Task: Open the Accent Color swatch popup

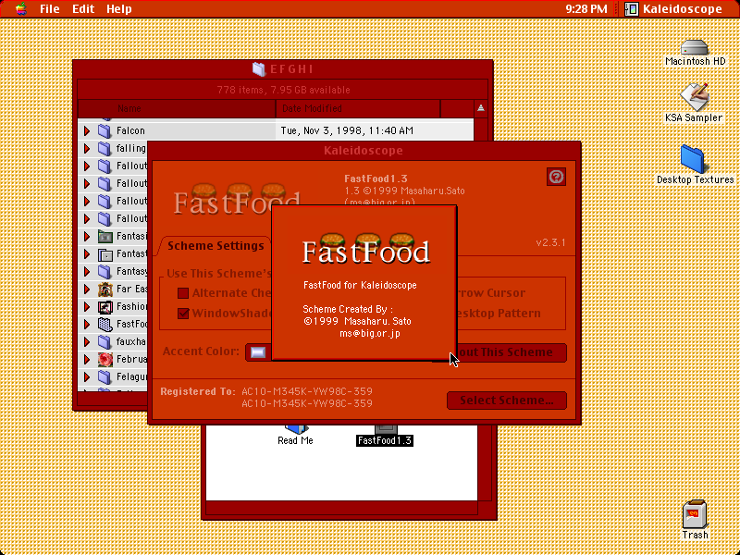Action: click(258, 352)
